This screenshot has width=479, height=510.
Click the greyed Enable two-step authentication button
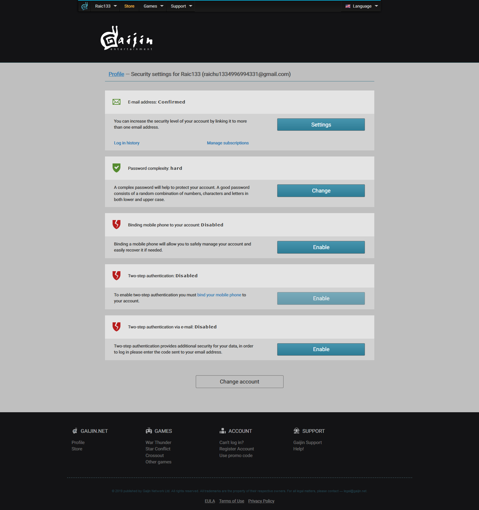321,298
